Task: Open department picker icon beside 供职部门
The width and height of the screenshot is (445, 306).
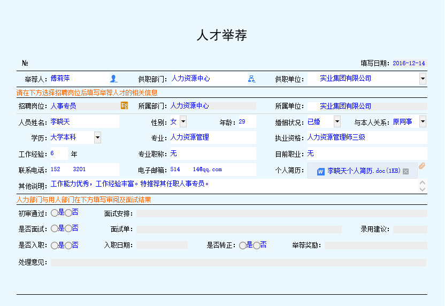Action: (251, 79)
